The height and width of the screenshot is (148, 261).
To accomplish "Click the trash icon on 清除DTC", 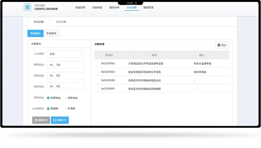I will tap(36, 120).
